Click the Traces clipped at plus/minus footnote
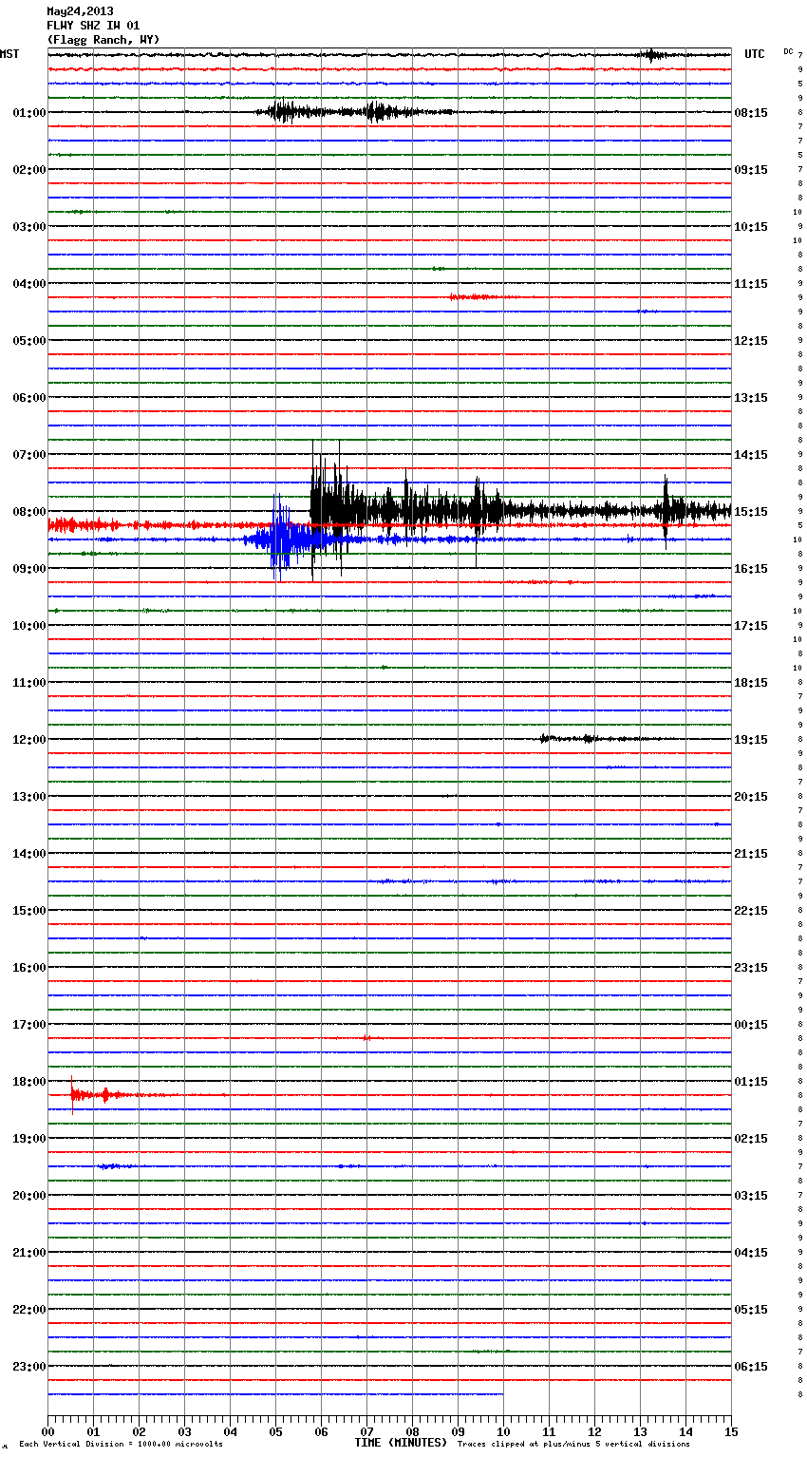Screen dimensions: 807x1457 [x=573, y=1445]
